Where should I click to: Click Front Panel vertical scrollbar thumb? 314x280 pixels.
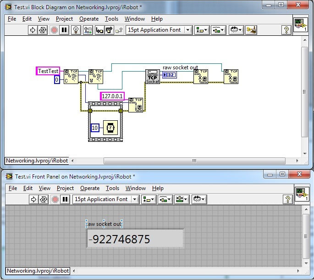(306, 236)
